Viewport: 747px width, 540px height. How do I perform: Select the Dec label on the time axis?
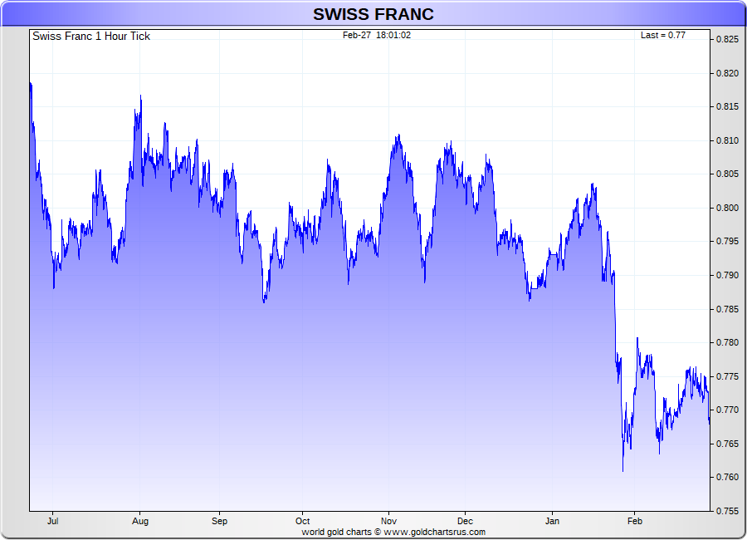point(465,521)
